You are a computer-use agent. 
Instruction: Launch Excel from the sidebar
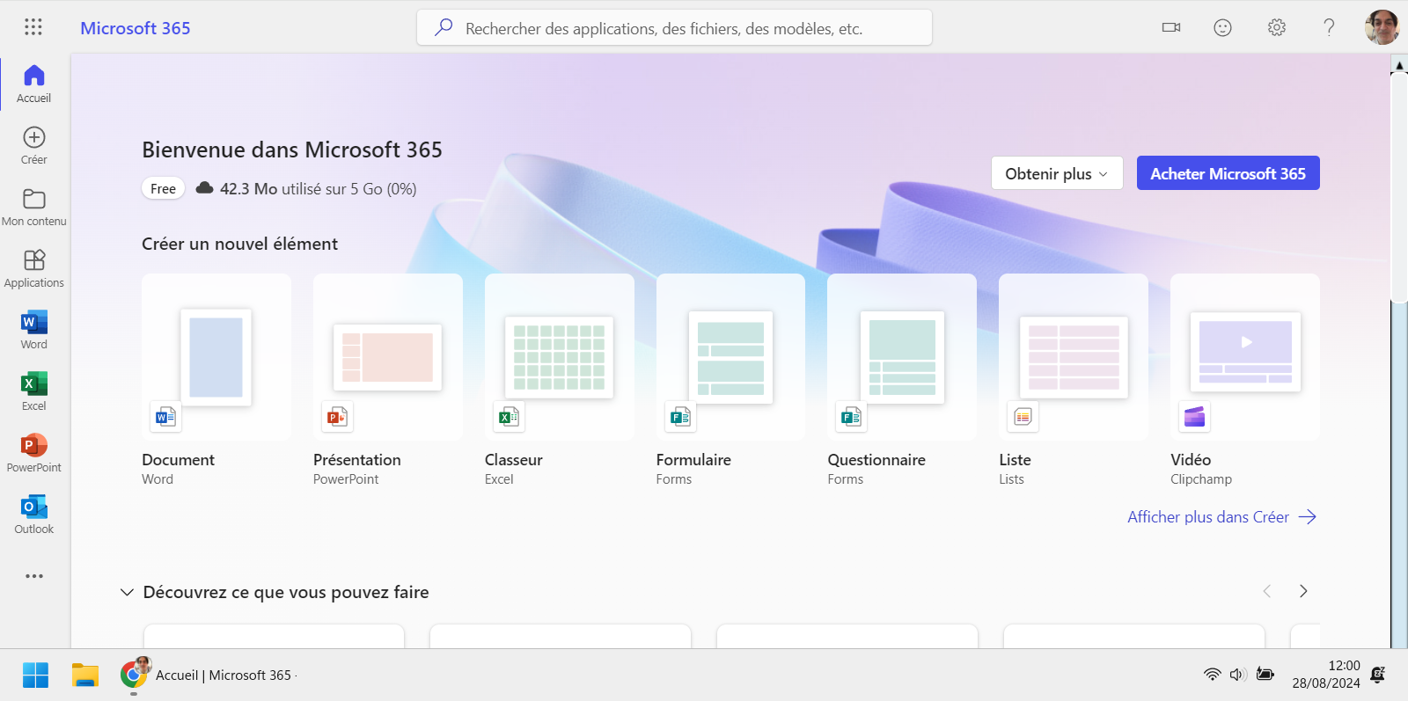click(x=34, y=392)
